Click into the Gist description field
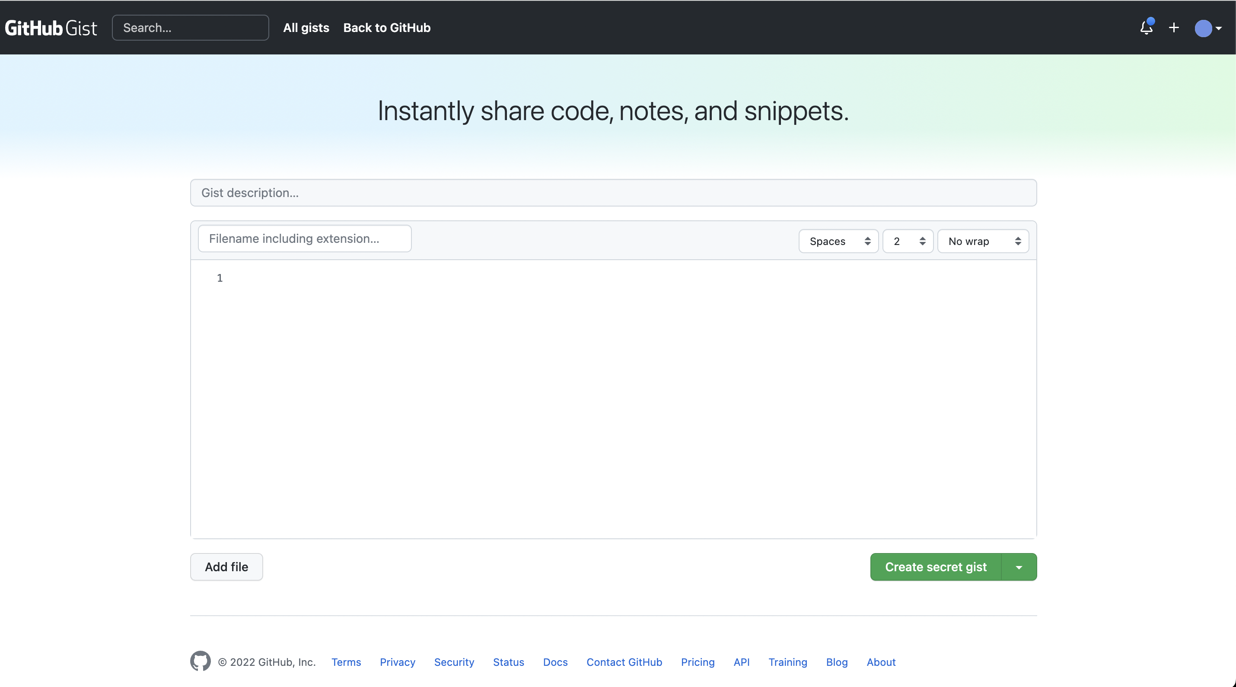1236x687 pixels. 613,193
